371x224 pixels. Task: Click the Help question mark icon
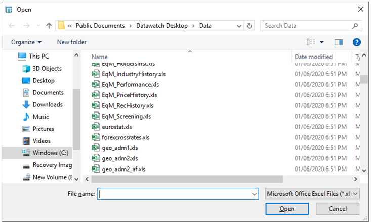click(x=356, y=42)
